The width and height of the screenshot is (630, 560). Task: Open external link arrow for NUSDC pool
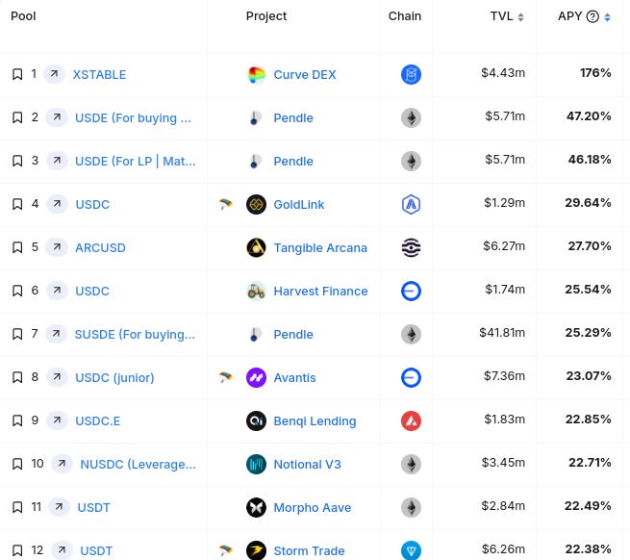click(62, 464)
